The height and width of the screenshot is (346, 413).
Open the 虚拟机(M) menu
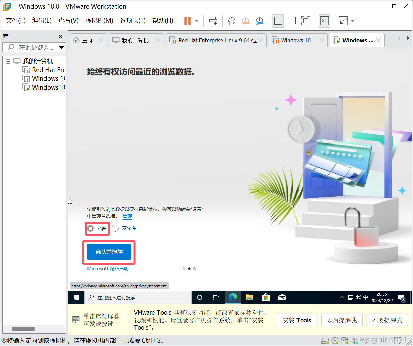99,21
